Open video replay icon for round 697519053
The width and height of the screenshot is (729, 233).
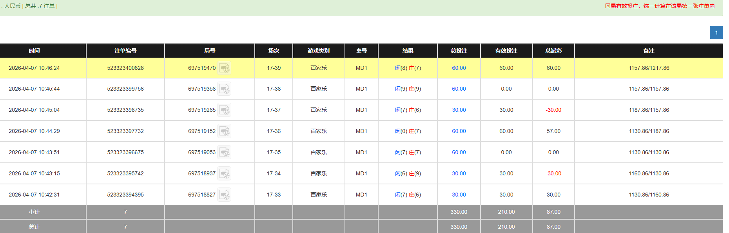(224, 153)
